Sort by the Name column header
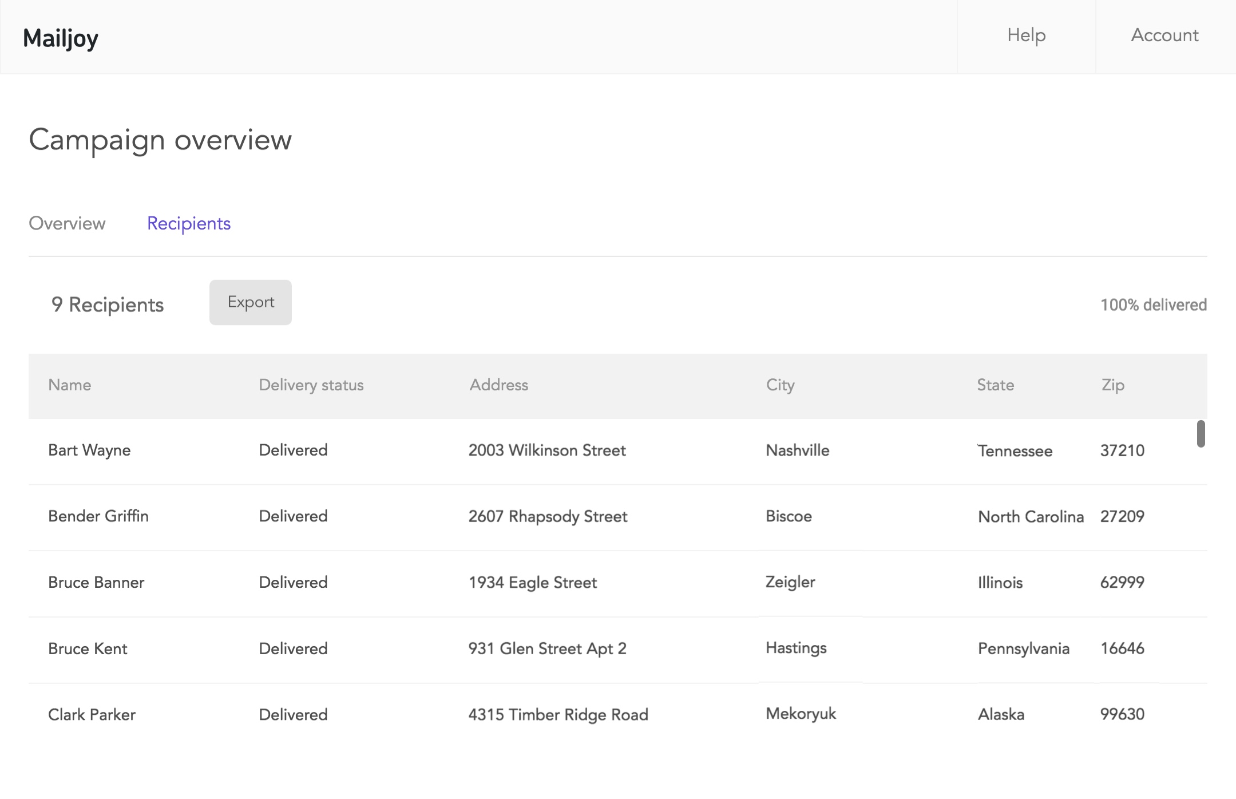Image resolution: width=1236 pixels, height=799 pixels. (x=70, y=385)
